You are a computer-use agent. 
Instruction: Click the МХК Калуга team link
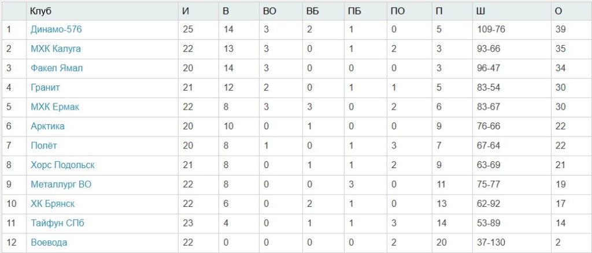coord(55,49)
